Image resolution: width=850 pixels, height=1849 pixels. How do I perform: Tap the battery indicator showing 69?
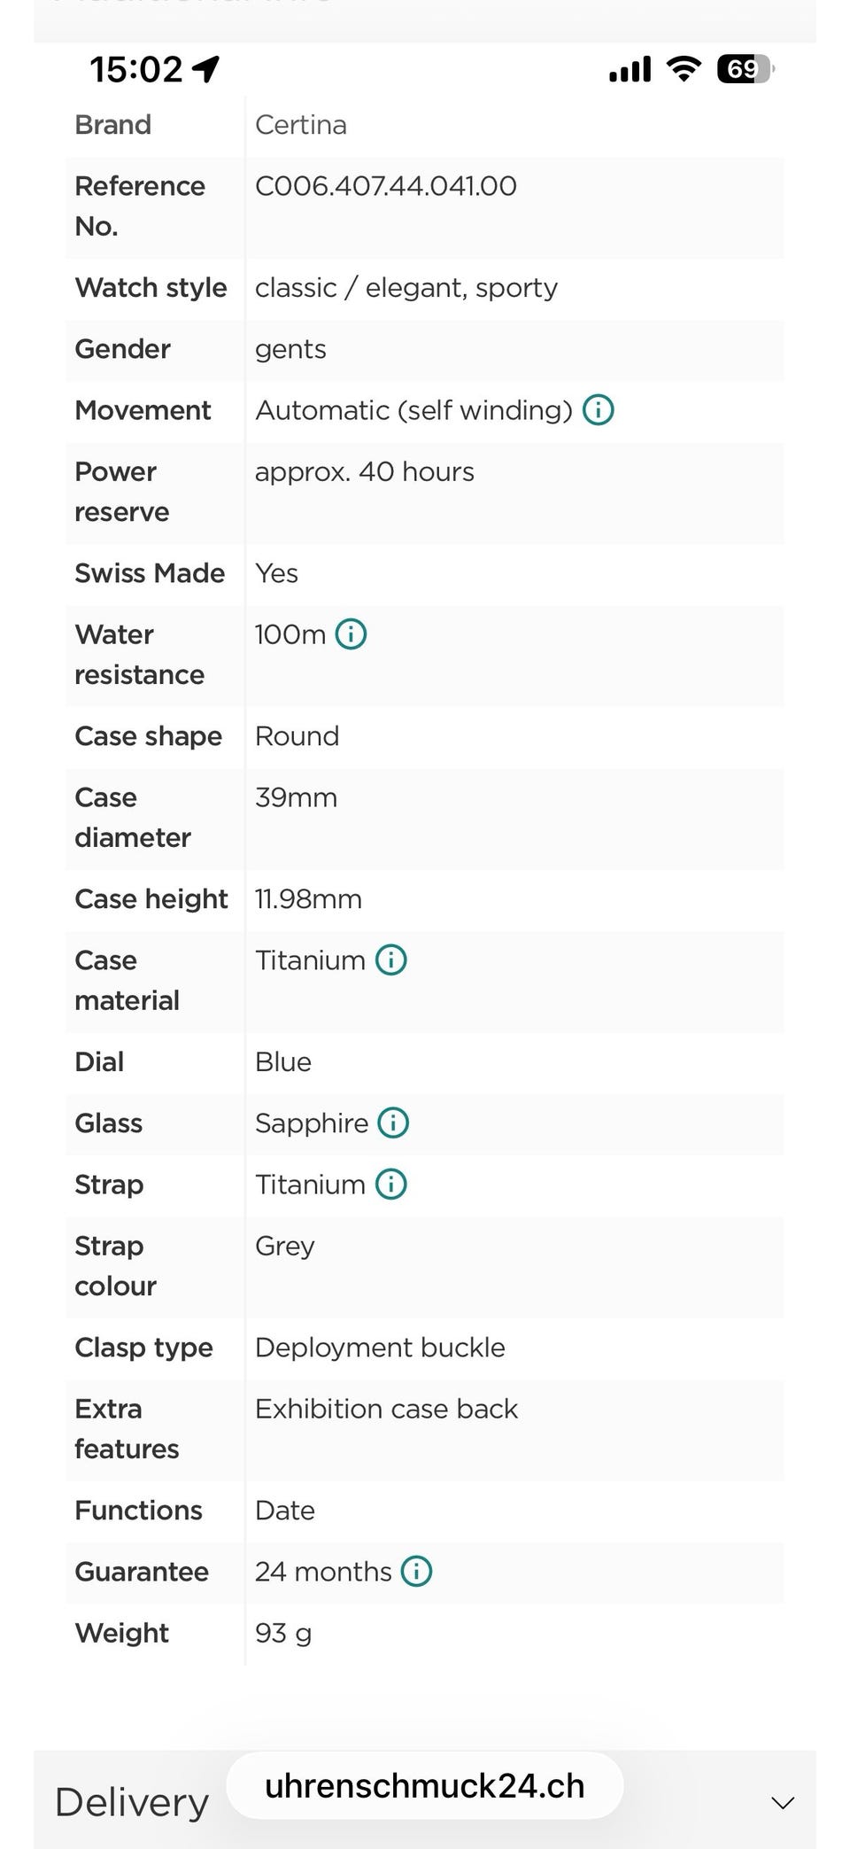746,68
